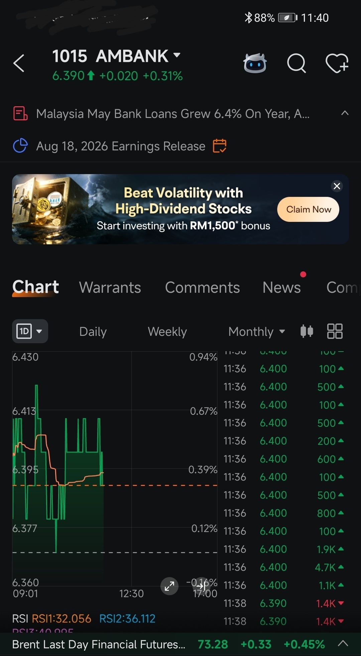Switch chart to candlestick style icon
361x656 pixels.
coord(307,331)
